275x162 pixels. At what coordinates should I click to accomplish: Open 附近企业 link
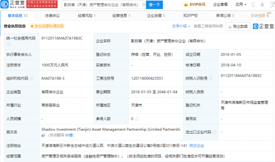(x=197, y=145)
